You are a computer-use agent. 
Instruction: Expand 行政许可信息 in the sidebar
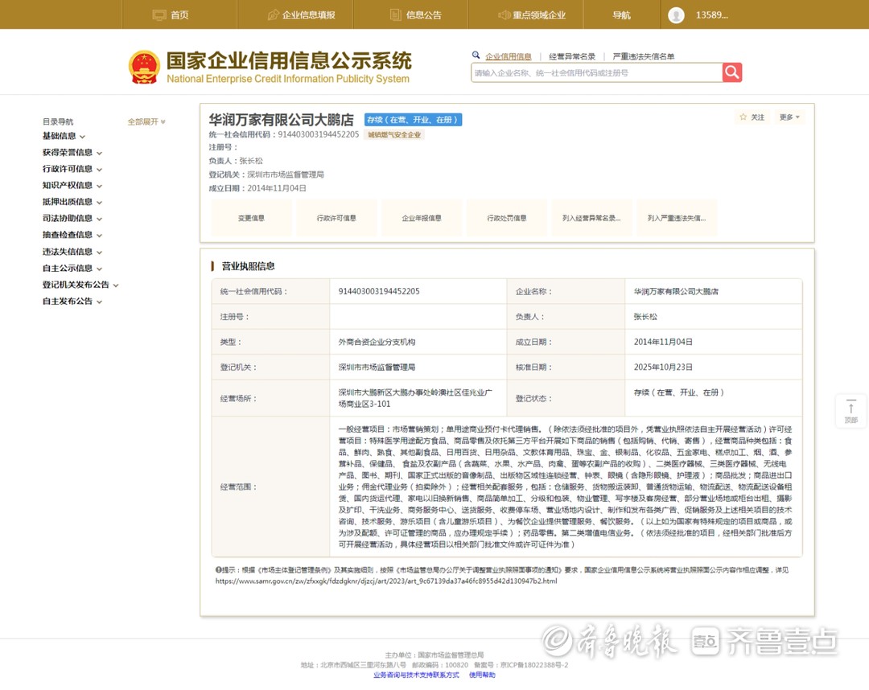pyautogui.click(x=72, y=170)
